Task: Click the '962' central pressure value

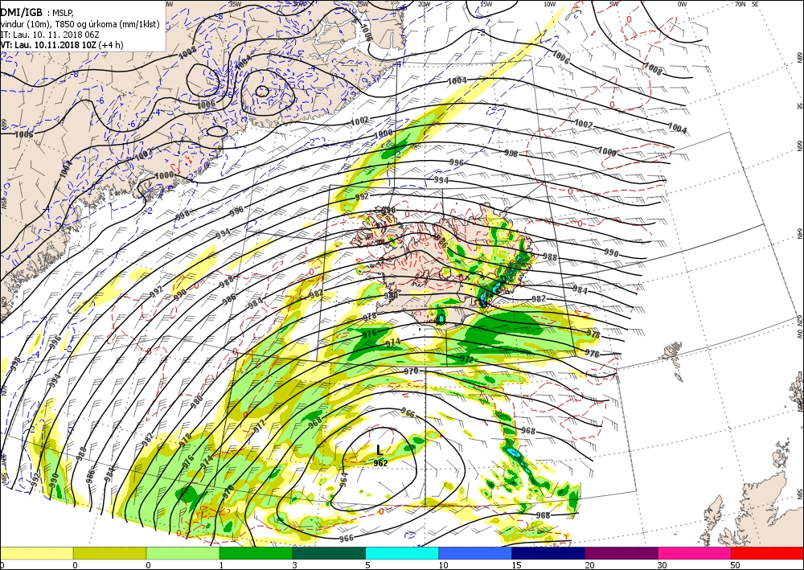Action: coord(380,463)
